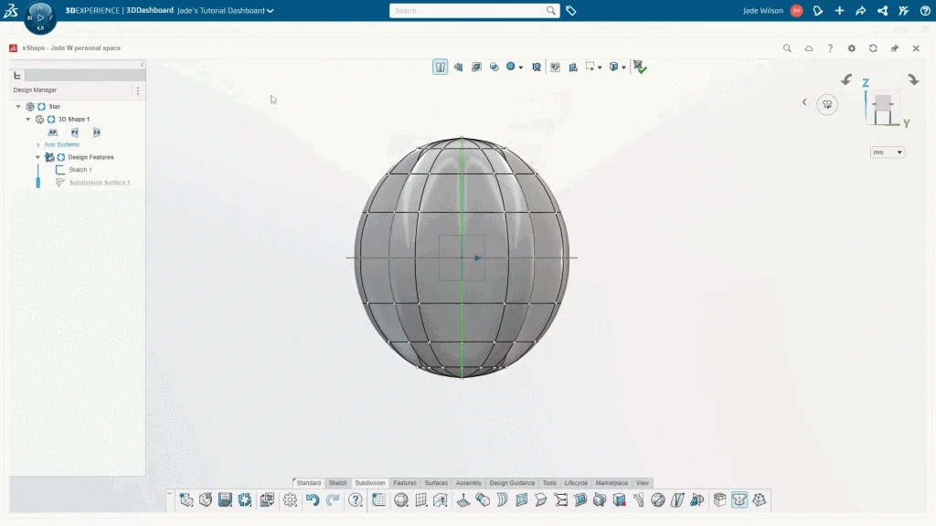Collapse the Design Features tree node
This screenshot has height=526, width=936.
[x=37, y=157]
